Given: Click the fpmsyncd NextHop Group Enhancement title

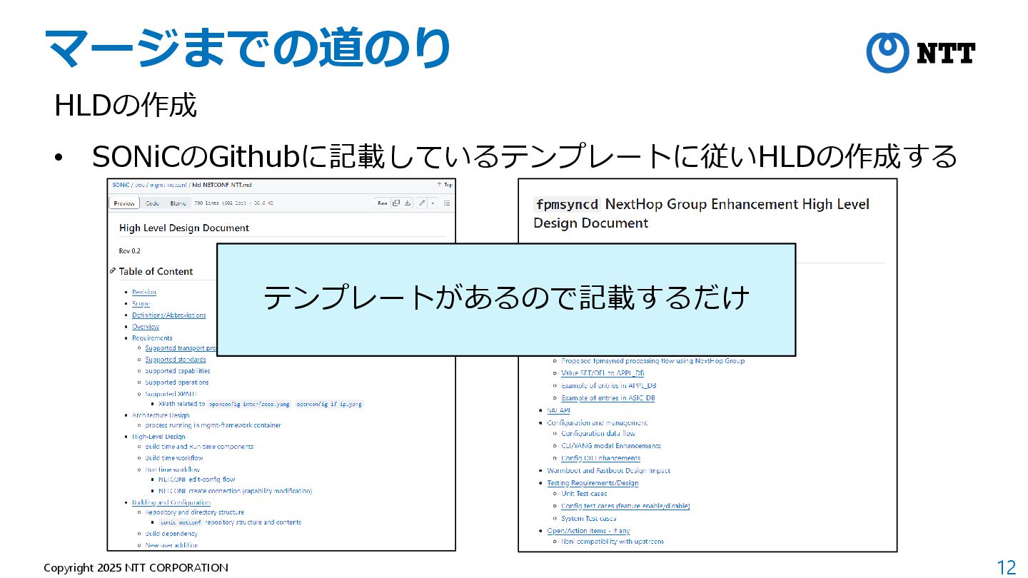Looking at the screenshot, I should coord(701,213).
